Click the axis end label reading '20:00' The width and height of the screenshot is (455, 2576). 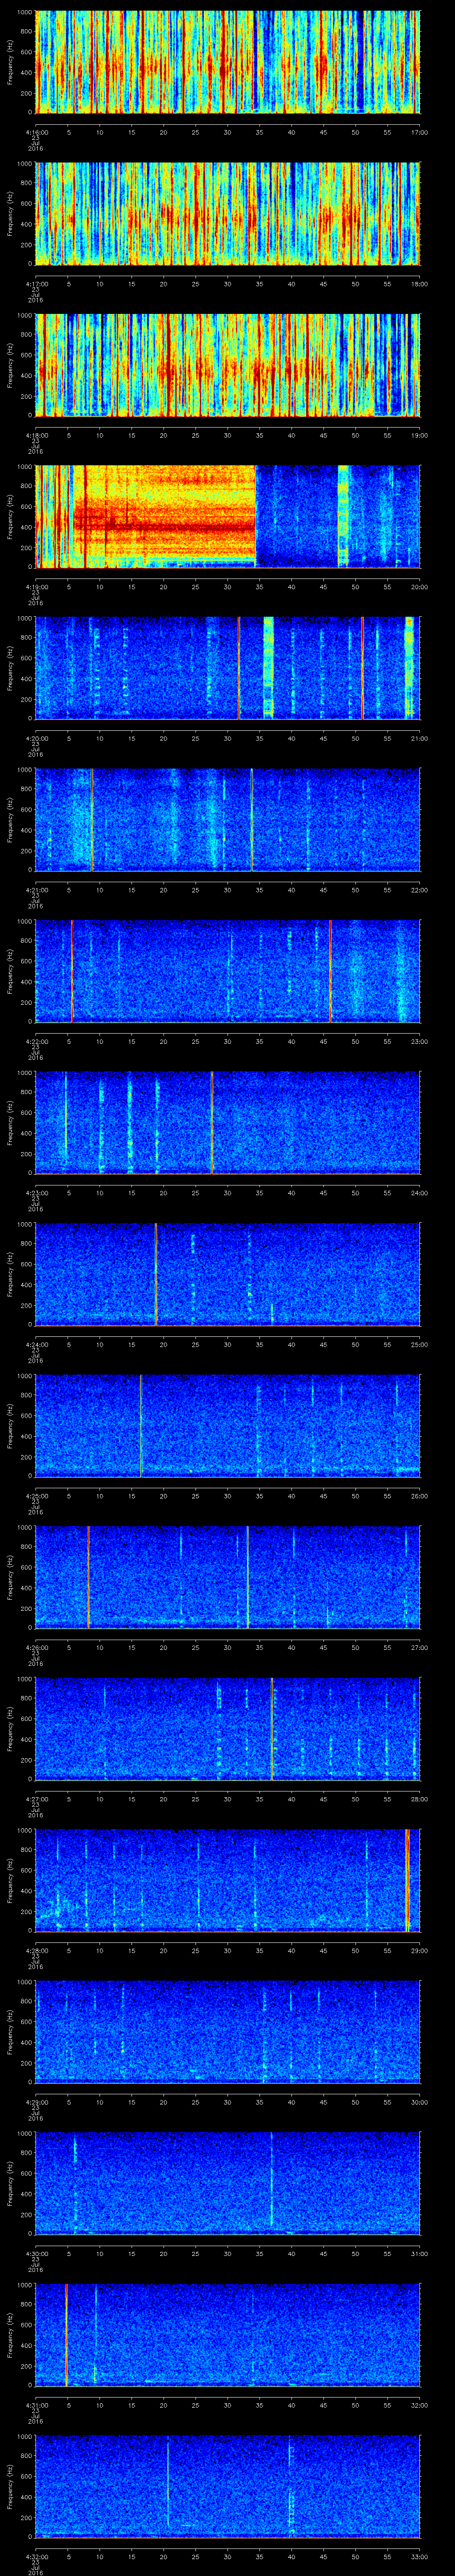420,587
